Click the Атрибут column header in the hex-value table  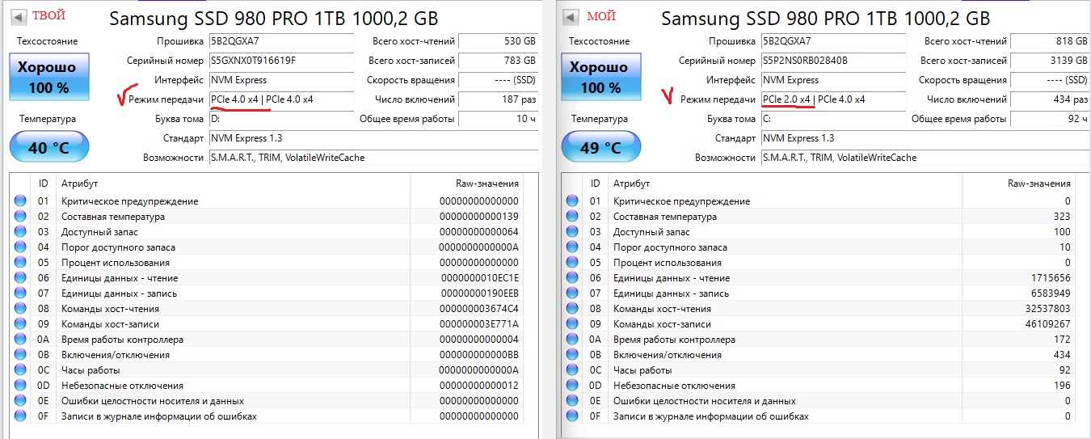[x=234, y=184]
